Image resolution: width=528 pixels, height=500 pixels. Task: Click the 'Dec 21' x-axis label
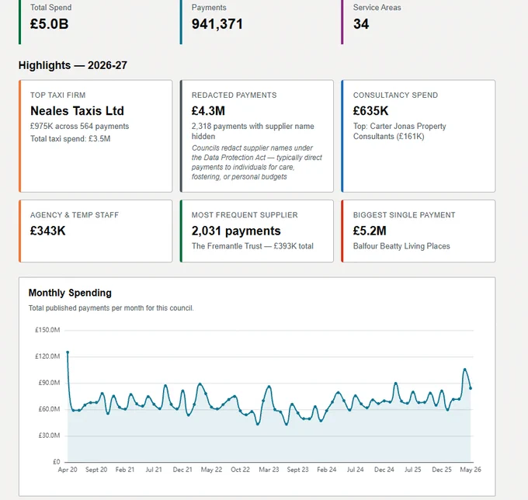tap(182, 470)
